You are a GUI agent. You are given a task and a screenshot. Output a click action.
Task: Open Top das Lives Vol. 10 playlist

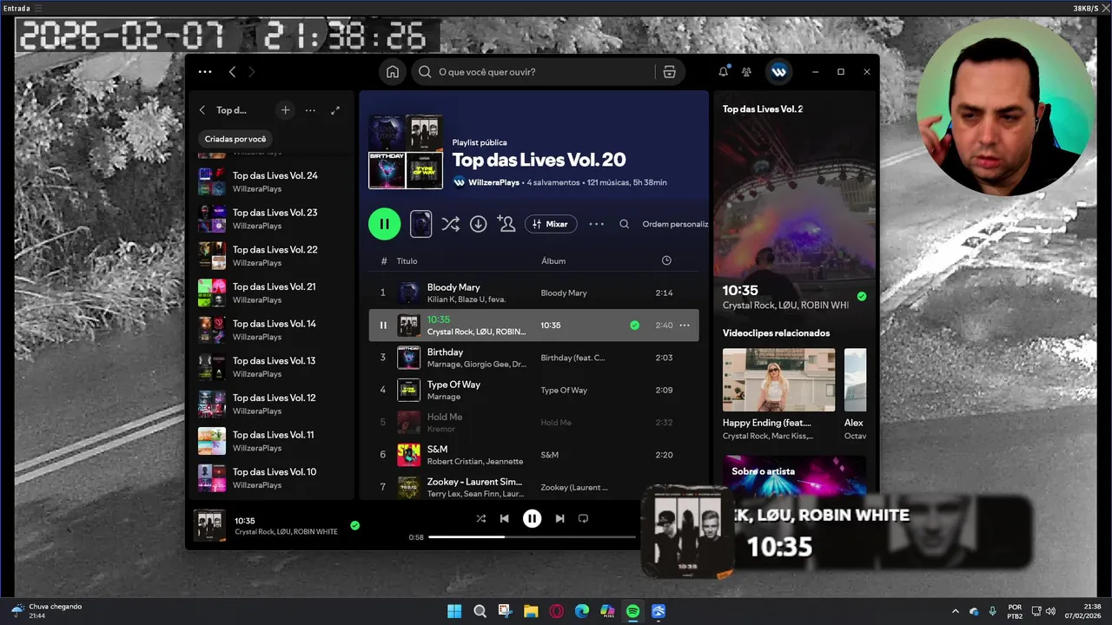point(270,478)
